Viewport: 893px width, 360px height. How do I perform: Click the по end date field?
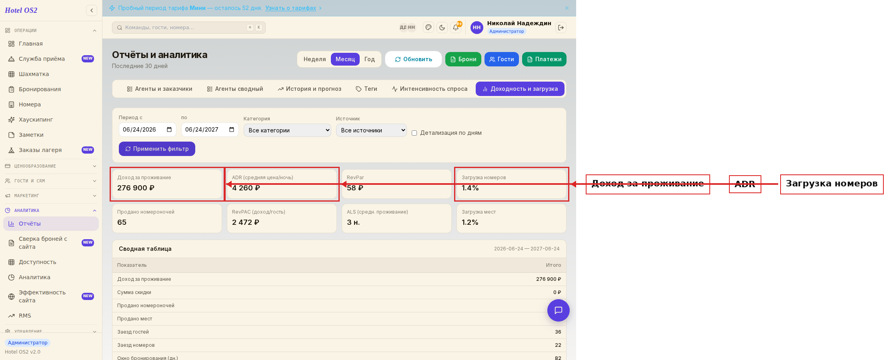210,130
